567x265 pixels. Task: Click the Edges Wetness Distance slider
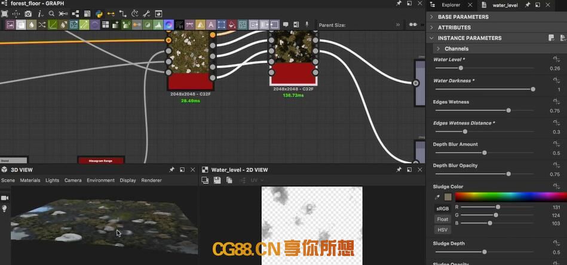484,132
